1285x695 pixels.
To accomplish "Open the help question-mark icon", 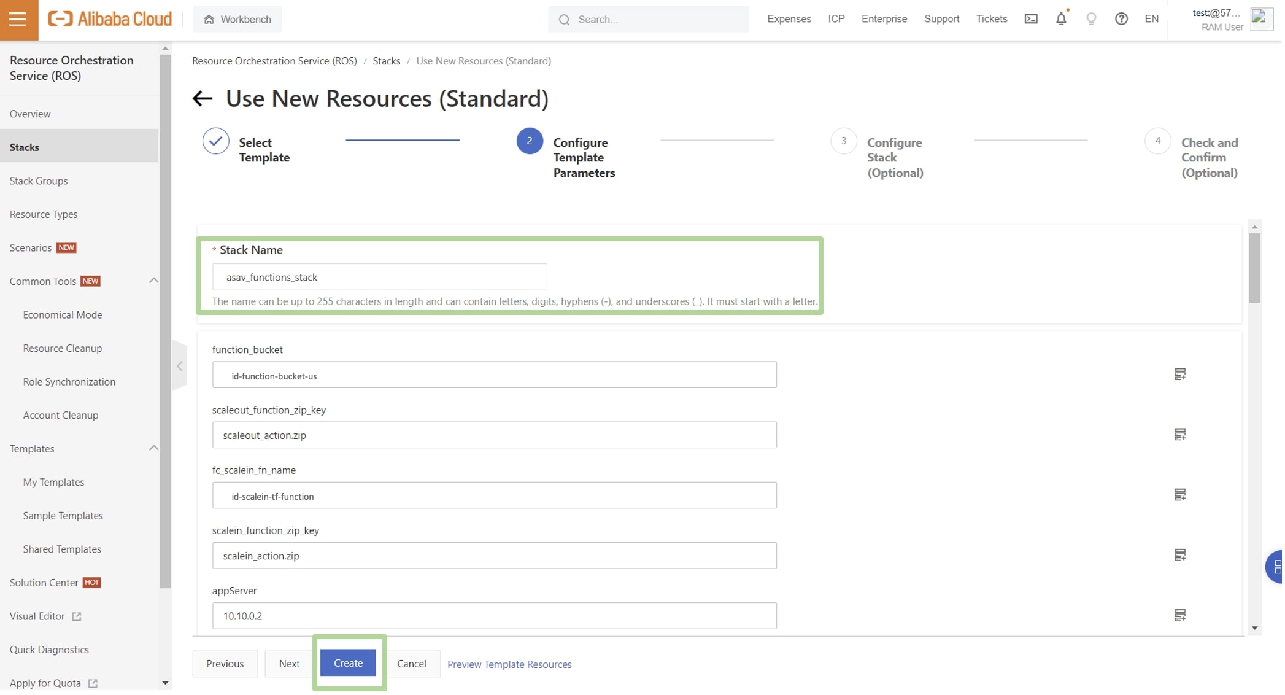I will (x=1121, y=19).
